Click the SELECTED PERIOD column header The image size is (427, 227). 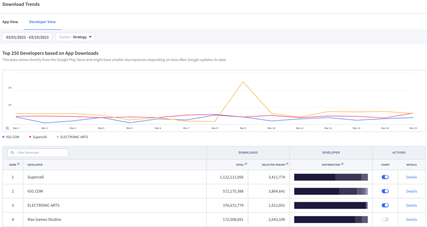[x=273, y=165]
